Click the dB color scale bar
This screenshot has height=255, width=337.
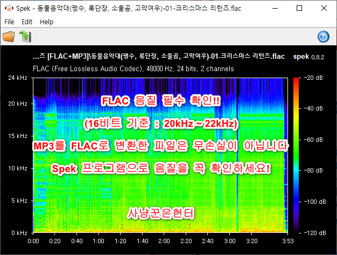pyautogui.click(x=296, y=155)
